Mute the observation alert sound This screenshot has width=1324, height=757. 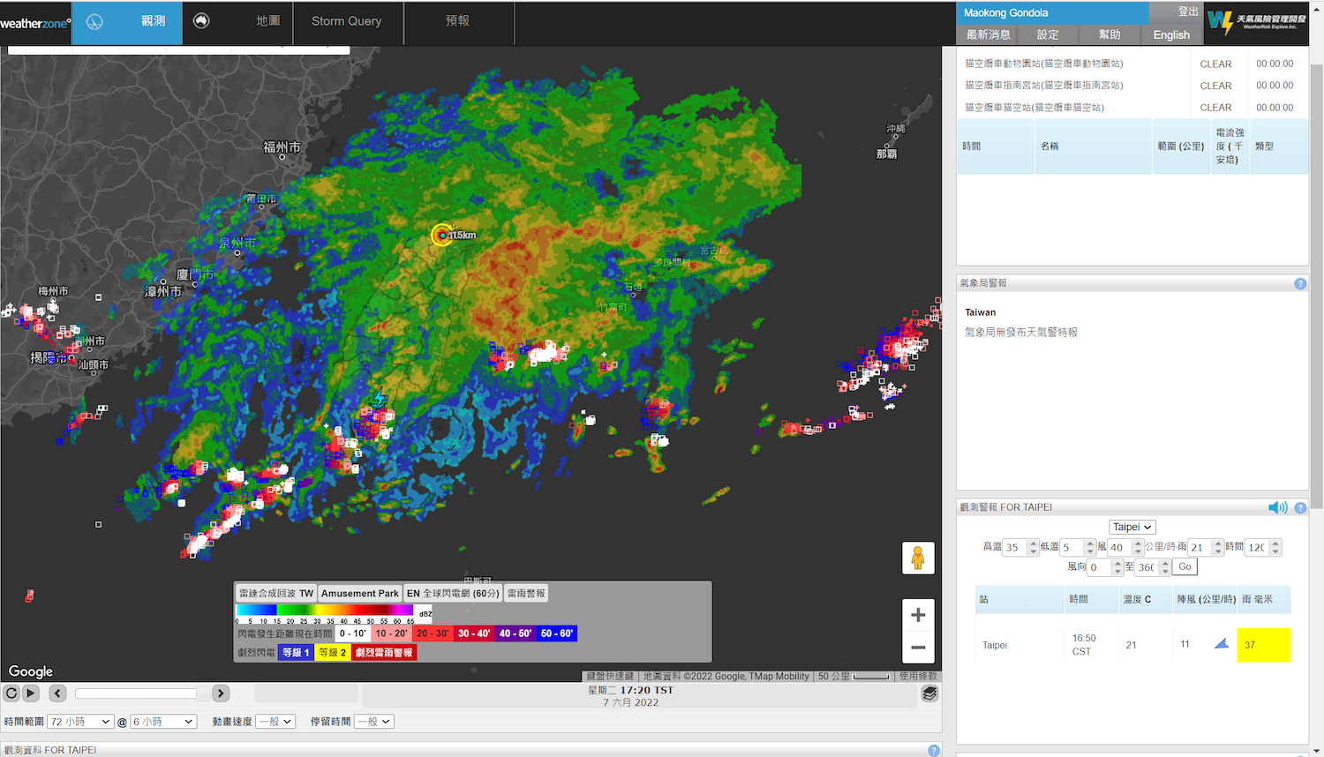1277,507
